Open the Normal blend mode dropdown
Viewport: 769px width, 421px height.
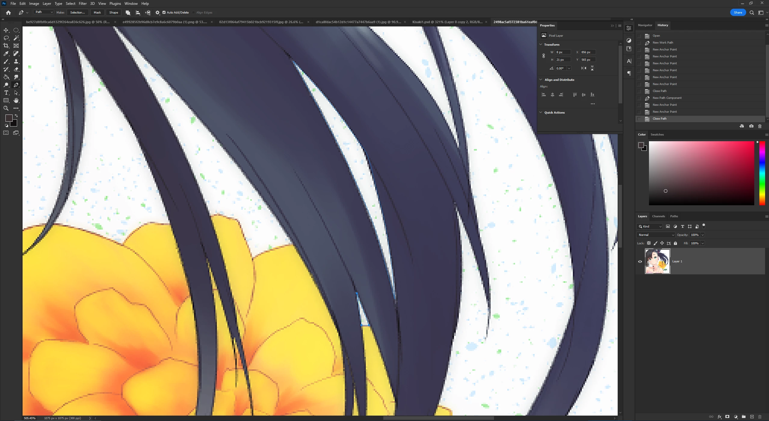(656, 235)
